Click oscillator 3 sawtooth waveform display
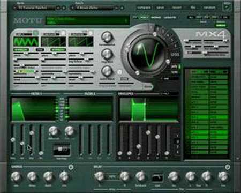 [81, 42]
